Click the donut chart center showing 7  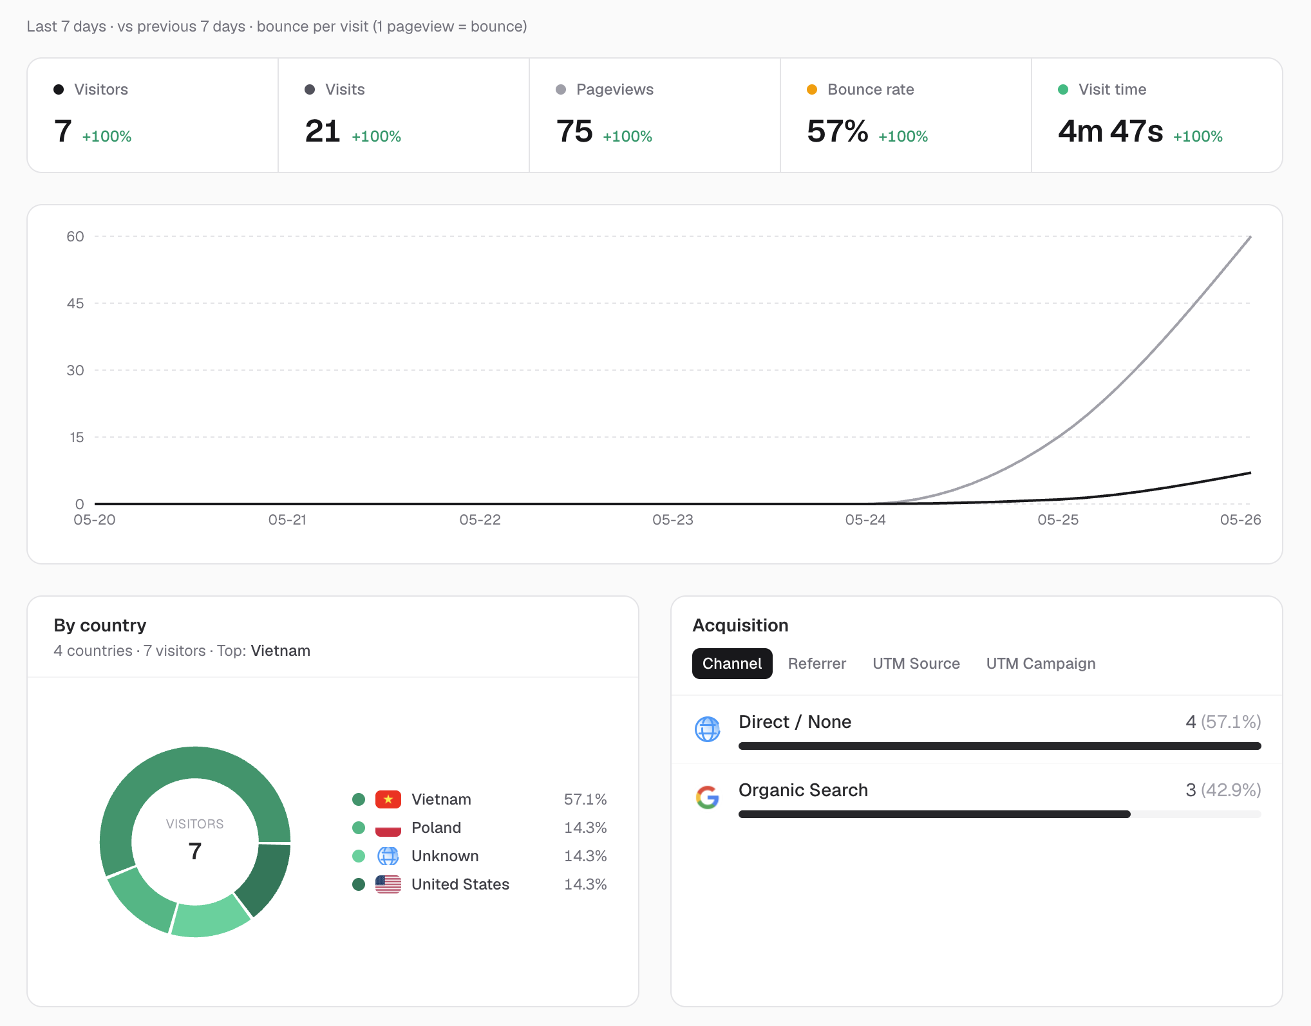coord(195,851)
